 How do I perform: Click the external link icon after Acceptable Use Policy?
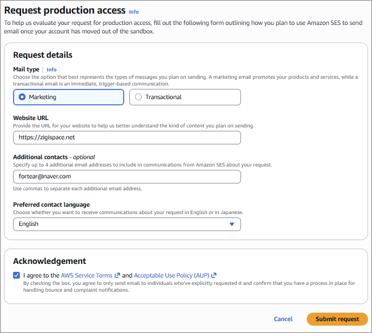click(x=213, y=275)
